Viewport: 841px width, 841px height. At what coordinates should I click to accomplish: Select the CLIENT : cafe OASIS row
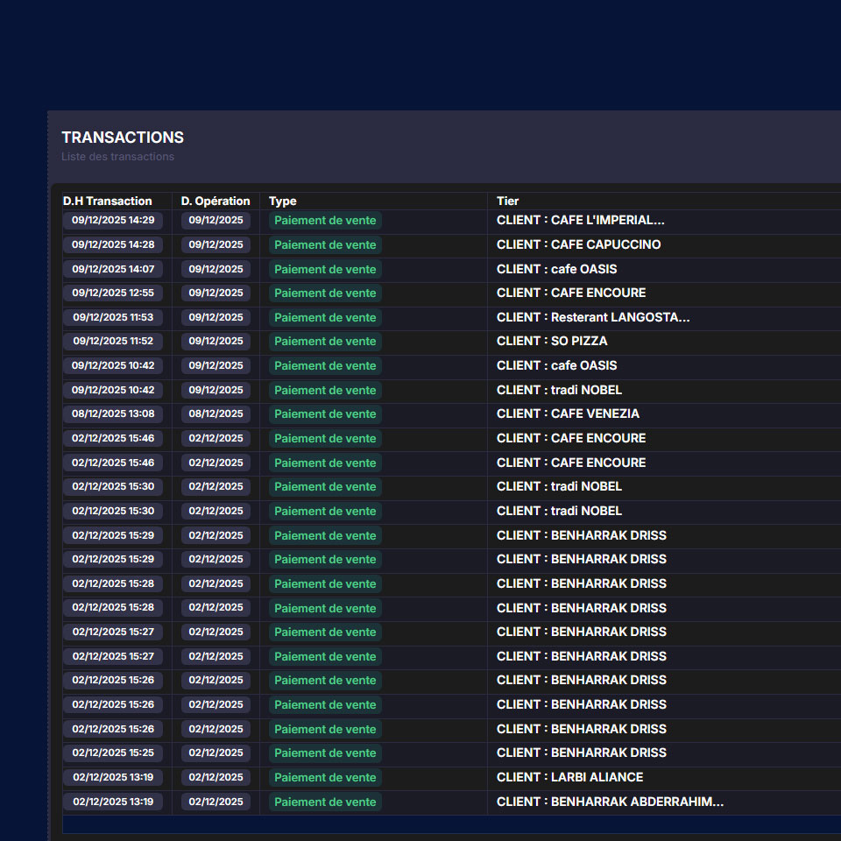557,269
